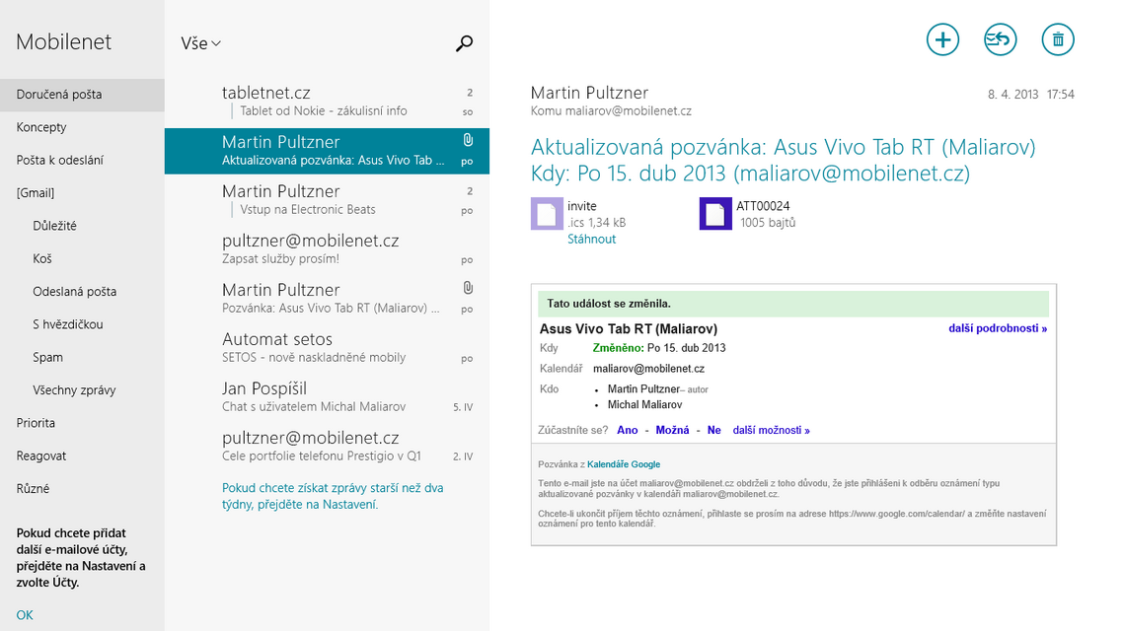Respond Možná to the invitation
The image size is (1124, 631).
point(672,430)
